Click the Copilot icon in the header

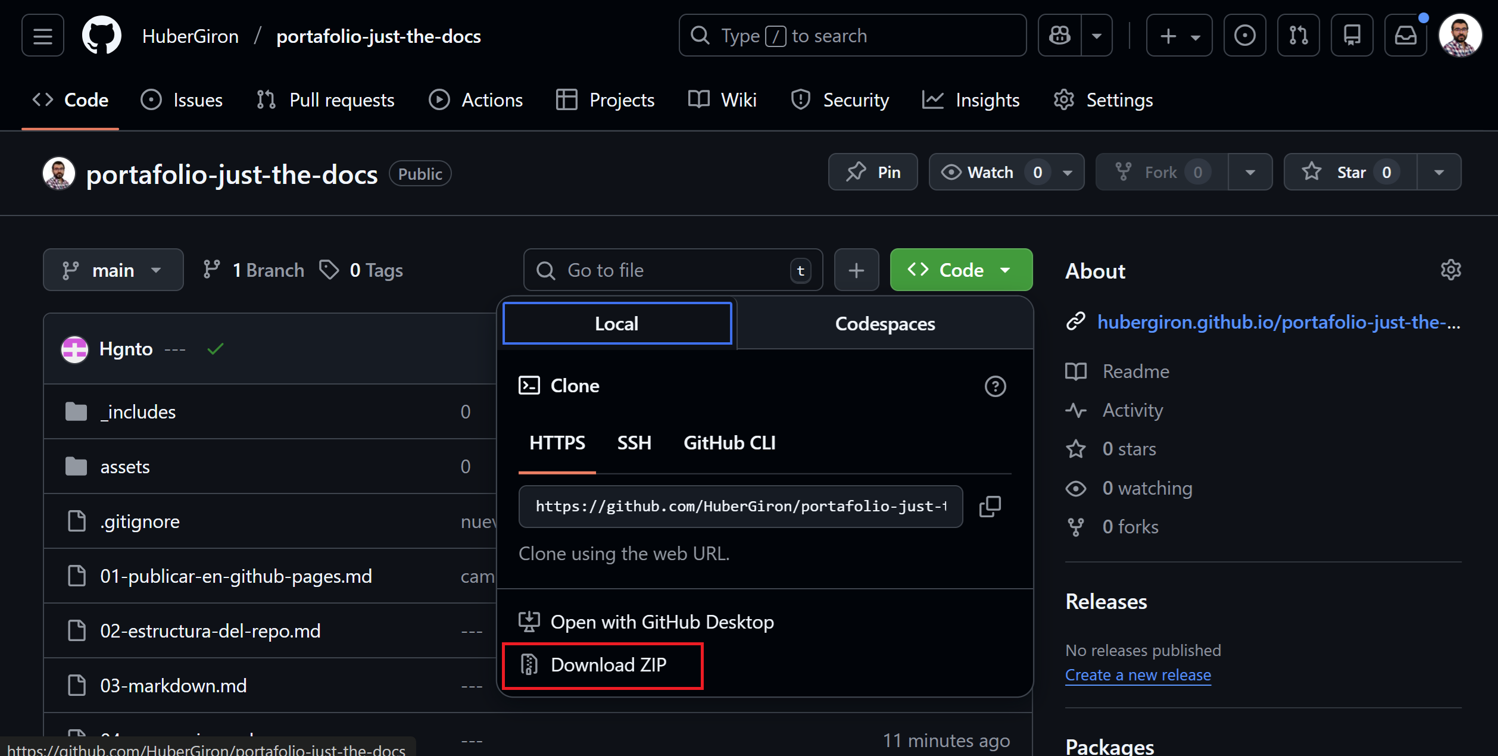click(1060, 35)
